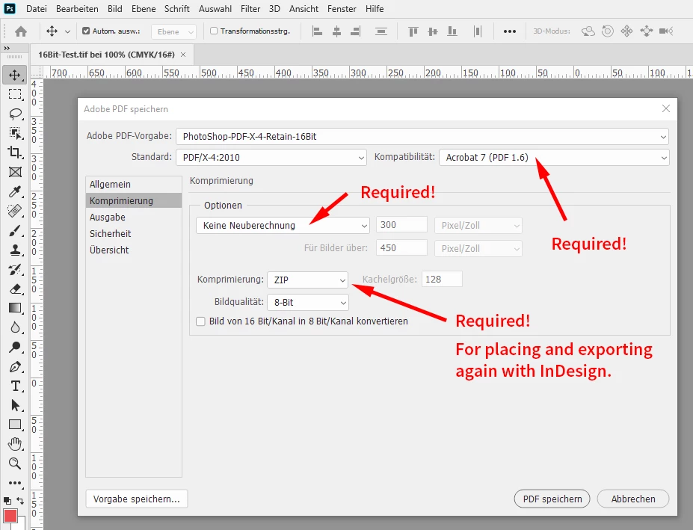Select the Dodge tool

15,347
